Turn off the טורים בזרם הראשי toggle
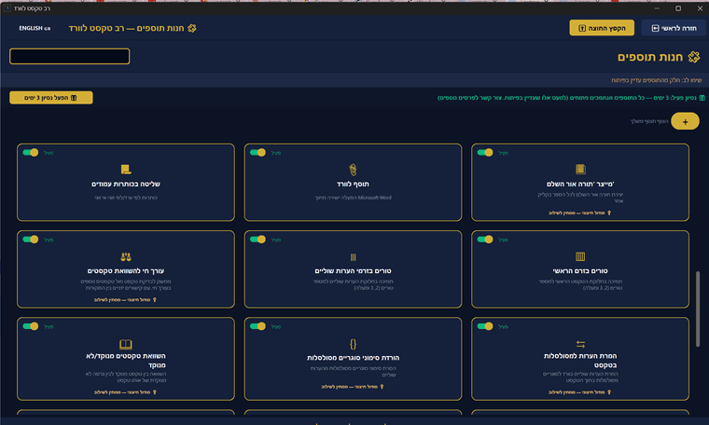 [485, 240]
